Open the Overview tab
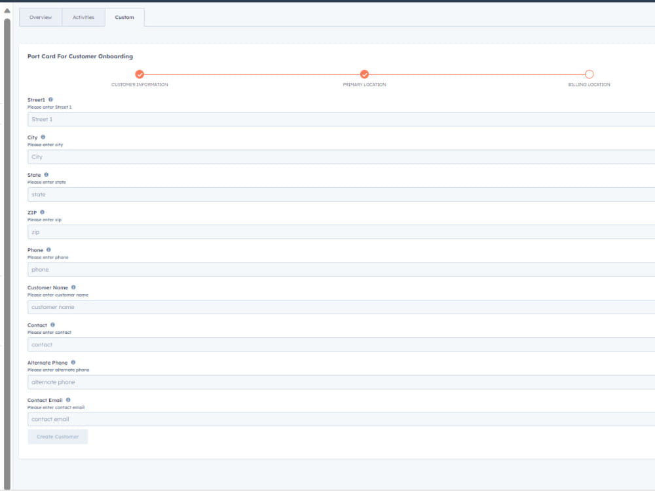655x491 pixels. tap(41, 18)
